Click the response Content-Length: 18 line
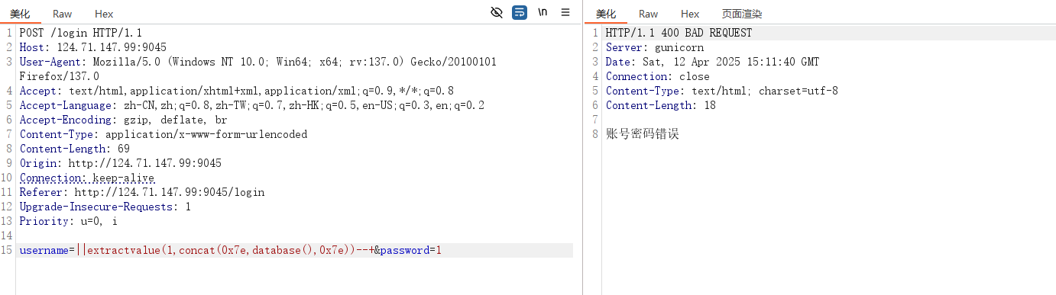The width and height of the screenshot is (1056, 295). 660,105
